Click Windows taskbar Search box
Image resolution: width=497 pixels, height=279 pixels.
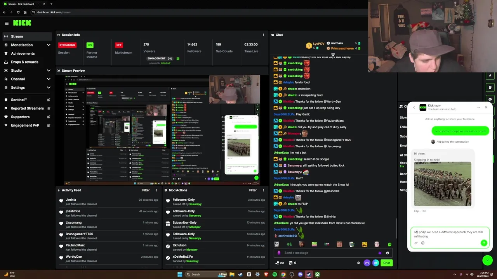pyautogui.click(x=207, y=274)
